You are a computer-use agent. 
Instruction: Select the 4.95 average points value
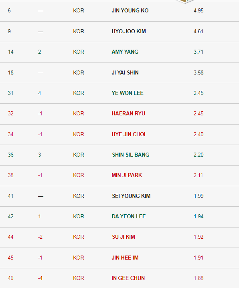pos(198,11)
